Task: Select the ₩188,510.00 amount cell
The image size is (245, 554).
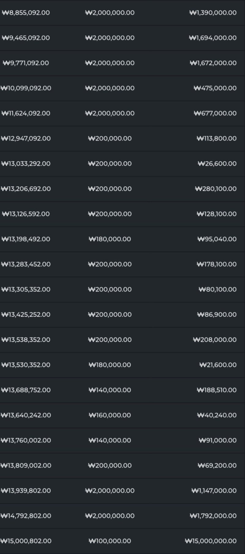Action: point(217,390)
